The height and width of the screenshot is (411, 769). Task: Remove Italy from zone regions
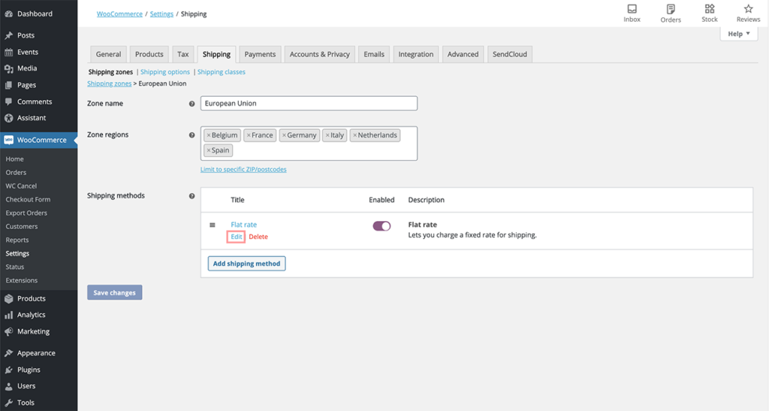pyautogui.click(x=327, y=135)
